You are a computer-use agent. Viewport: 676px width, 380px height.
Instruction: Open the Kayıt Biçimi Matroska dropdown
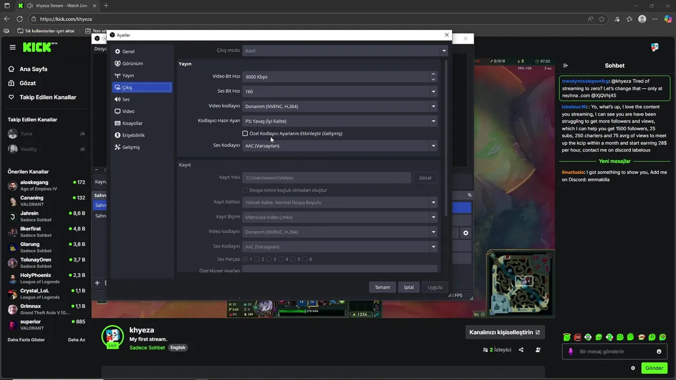tap(340, 217)
